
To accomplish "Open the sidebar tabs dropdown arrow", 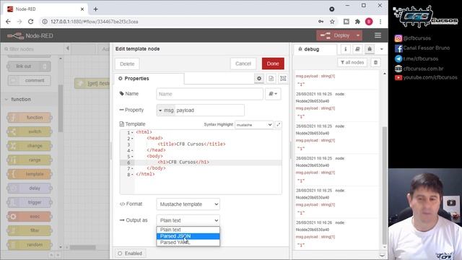I will point(382,49).
